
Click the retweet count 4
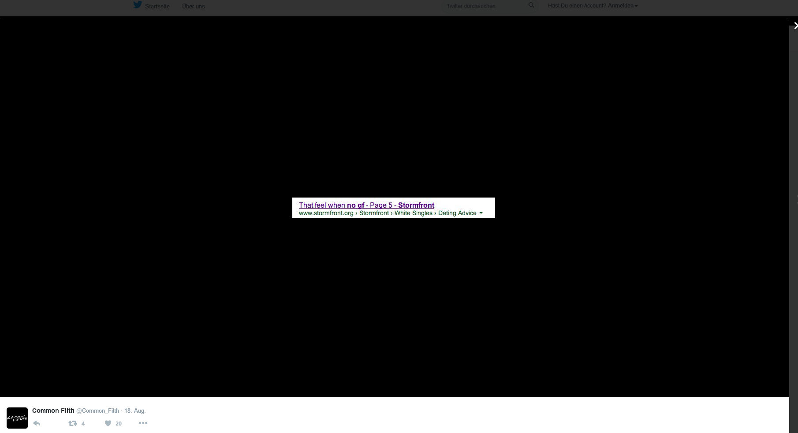pos(83,424)
